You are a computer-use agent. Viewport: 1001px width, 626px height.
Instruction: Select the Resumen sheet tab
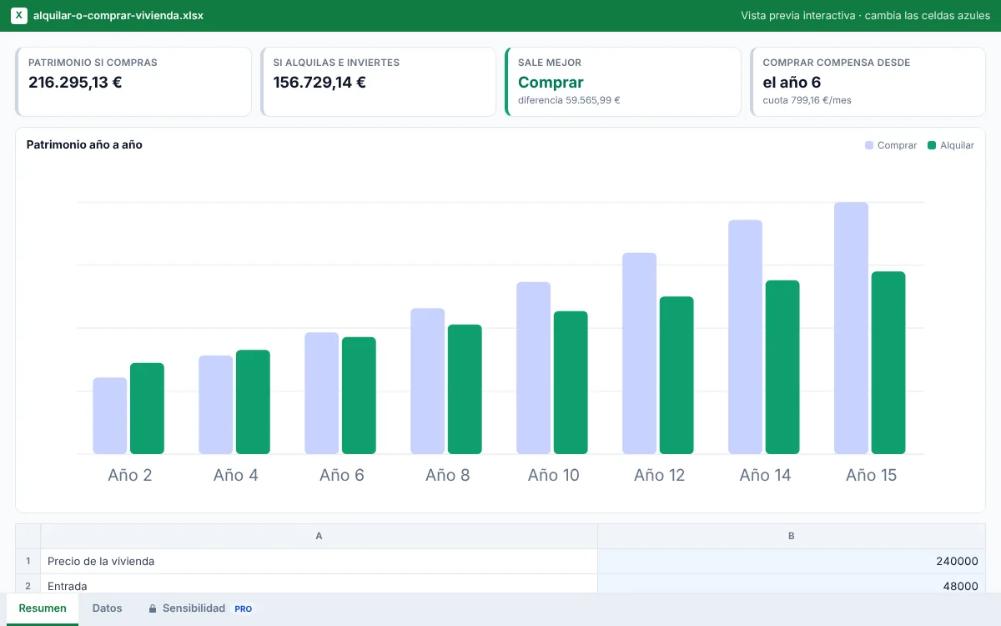click(x=43, y=608)
